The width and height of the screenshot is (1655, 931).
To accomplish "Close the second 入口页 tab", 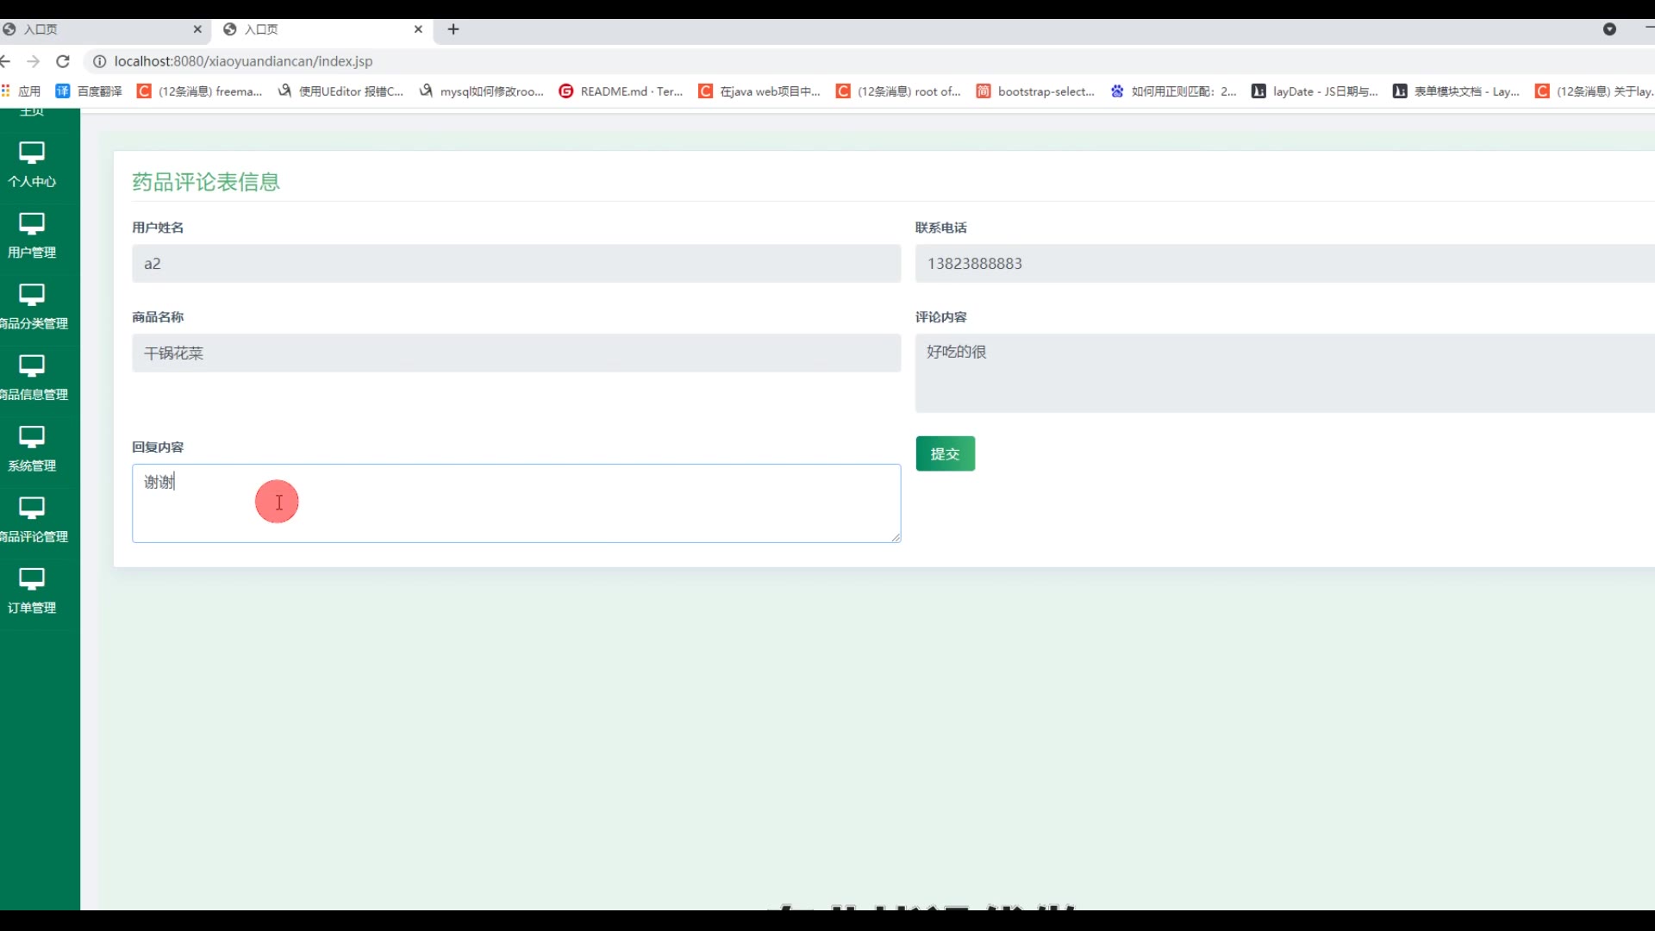I will click(418, 29).
